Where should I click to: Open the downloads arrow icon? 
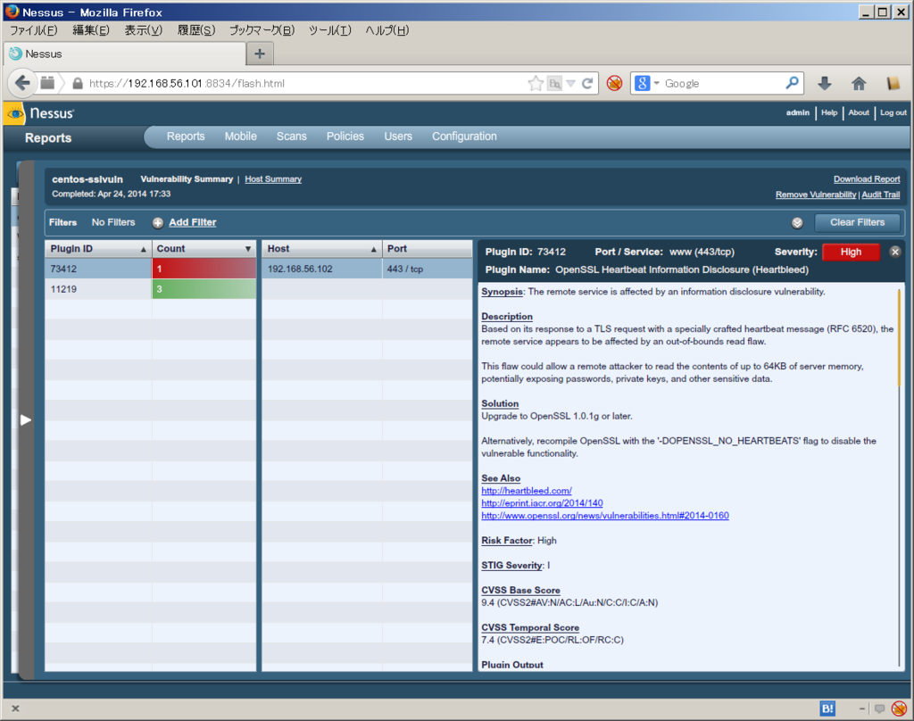coord(824,83)
